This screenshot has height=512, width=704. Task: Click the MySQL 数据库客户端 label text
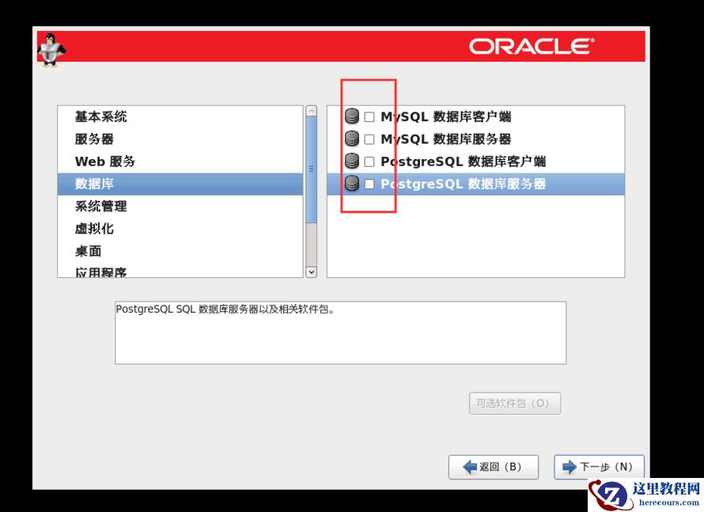click(446, 117)
